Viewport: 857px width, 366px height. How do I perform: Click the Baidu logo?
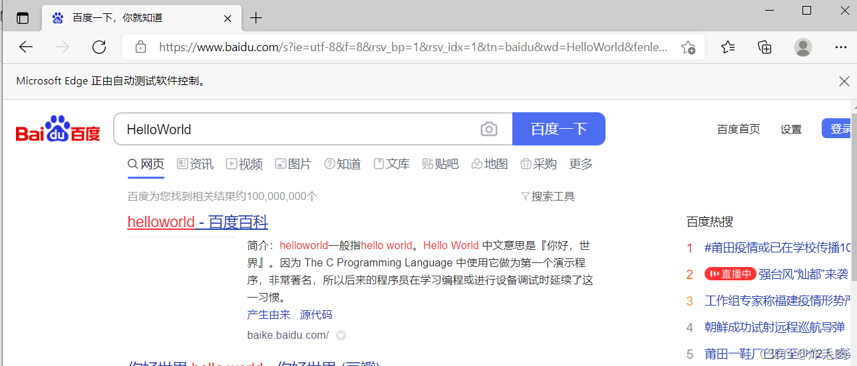58,129
